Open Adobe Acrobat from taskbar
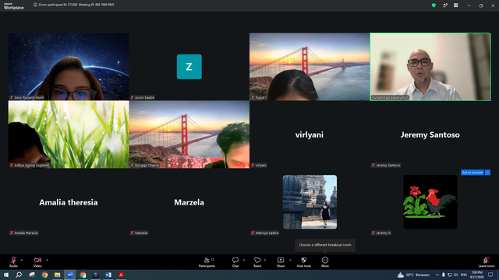 [121, 275]
